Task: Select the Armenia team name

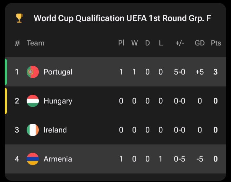Action: tap(58, 159)
